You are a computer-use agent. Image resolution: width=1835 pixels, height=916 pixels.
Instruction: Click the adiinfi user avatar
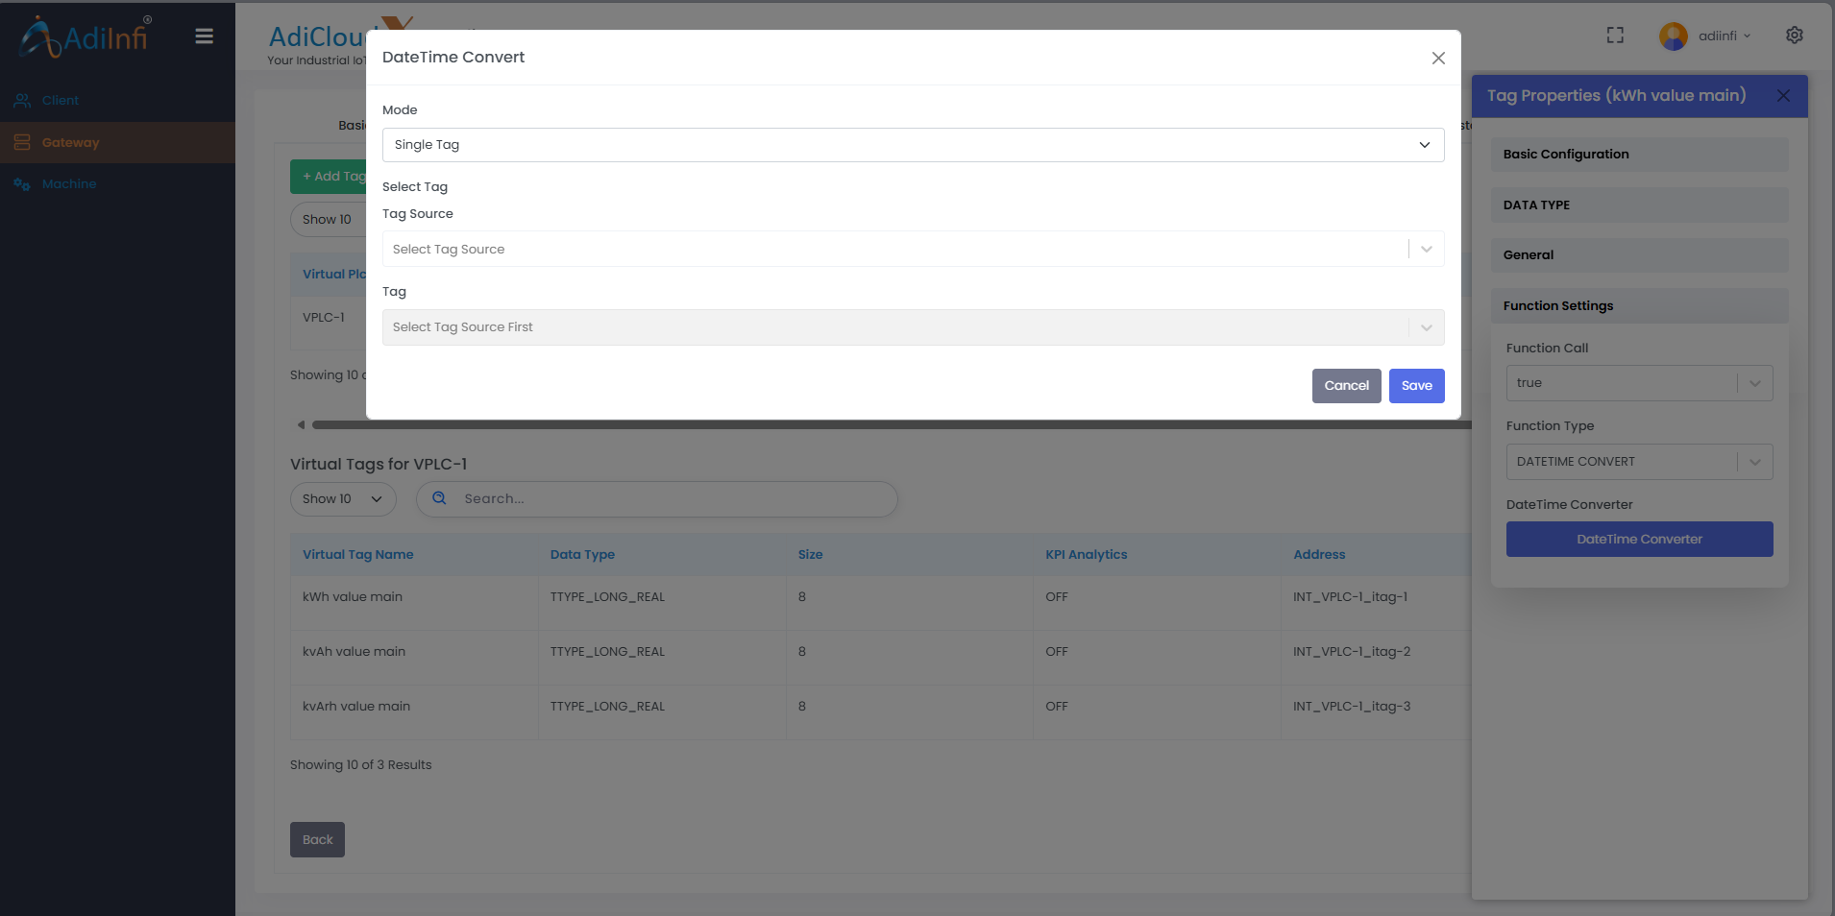coord(1673,36)
